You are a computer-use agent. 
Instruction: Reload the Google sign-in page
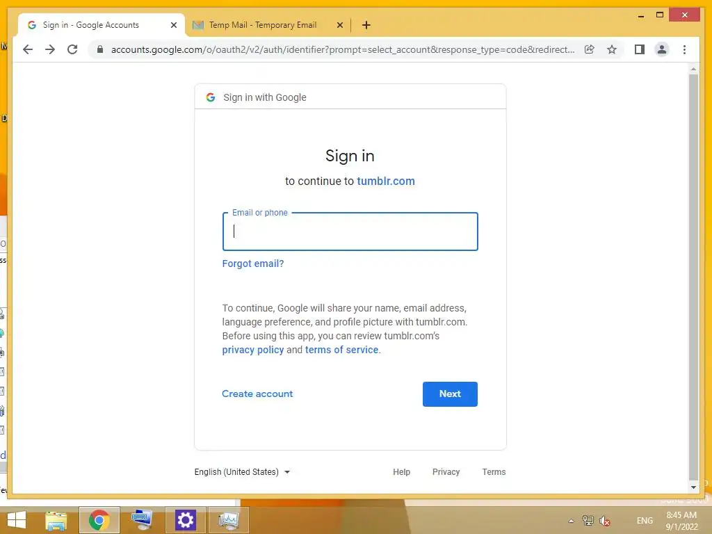click(72, 49)
